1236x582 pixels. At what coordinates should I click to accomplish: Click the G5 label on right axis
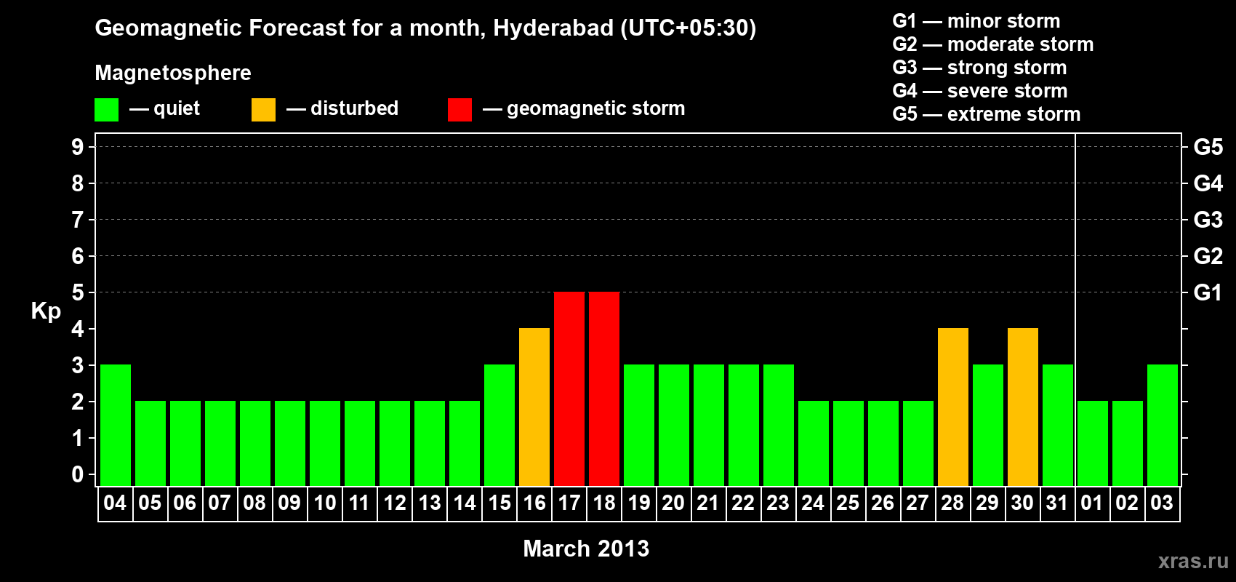click(1208, 147)
